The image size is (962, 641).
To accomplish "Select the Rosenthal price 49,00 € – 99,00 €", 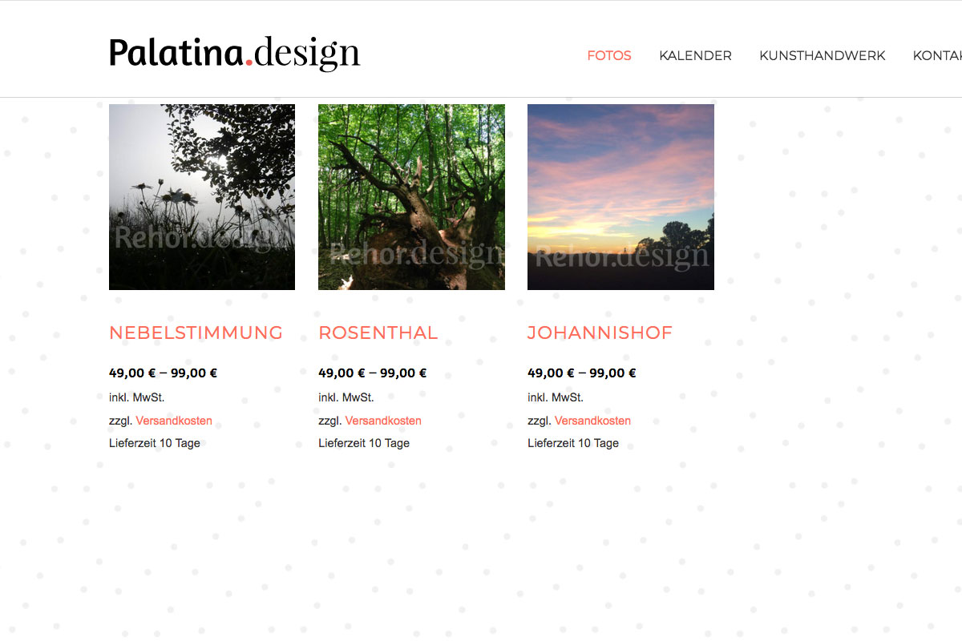I will (373, 373).
